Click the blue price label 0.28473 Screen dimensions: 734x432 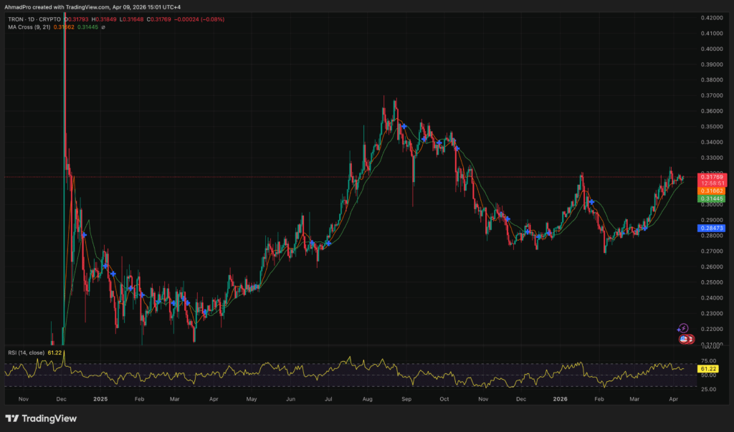(712, 229)
